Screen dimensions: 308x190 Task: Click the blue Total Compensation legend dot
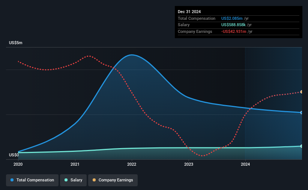[x=12, y=180]
